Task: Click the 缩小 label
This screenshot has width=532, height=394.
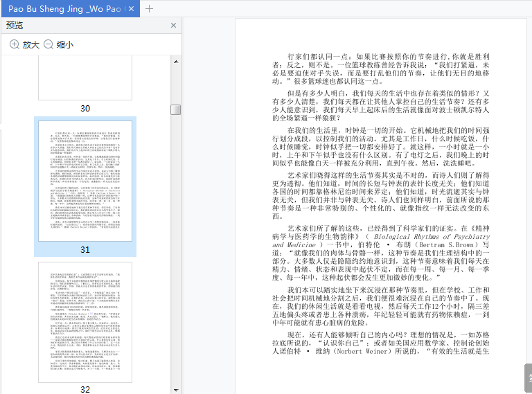Action: [x=65, y=45]
